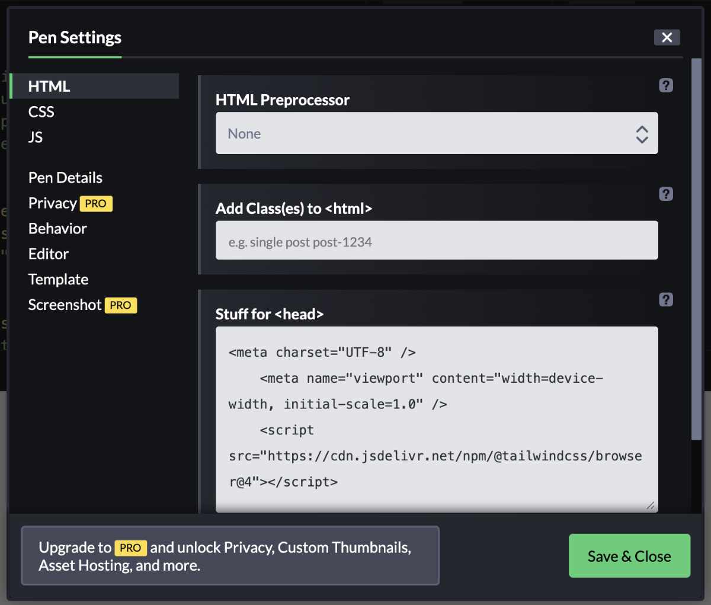
Task: Close the Pen Settings dialog with the X
Action: tap(667, 37)
